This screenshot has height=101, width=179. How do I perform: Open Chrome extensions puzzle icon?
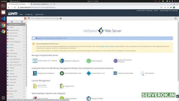click(x=171, y=7)
